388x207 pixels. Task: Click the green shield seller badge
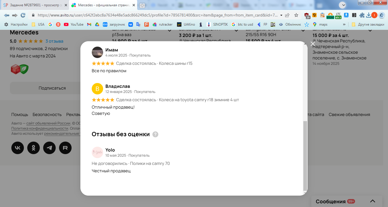click(24, 69)
